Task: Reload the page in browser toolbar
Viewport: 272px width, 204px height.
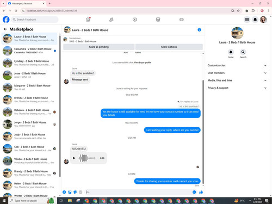Action: [16, 11]
